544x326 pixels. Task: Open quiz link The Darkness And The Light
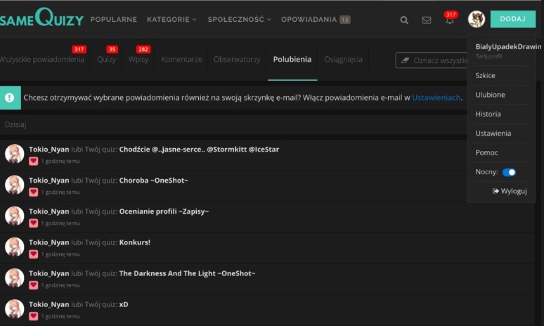coord(187,273)
